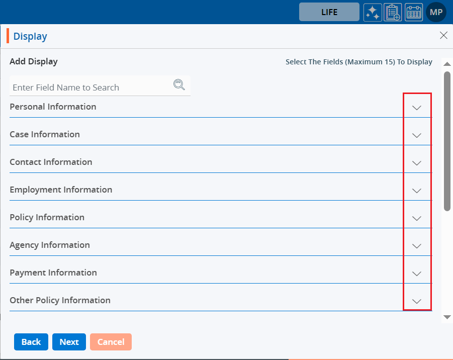
Task: Expand the Agency Information chevron
Action: pos(416,246)
